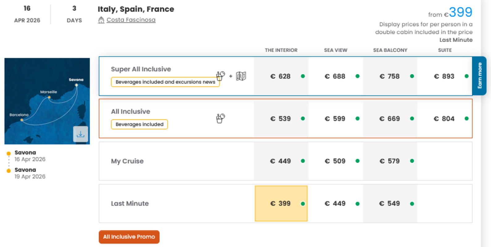Click the ship icon beside Costa Fascinosa
This screenshot has width=491, height=247.
(x=101, y=20)
